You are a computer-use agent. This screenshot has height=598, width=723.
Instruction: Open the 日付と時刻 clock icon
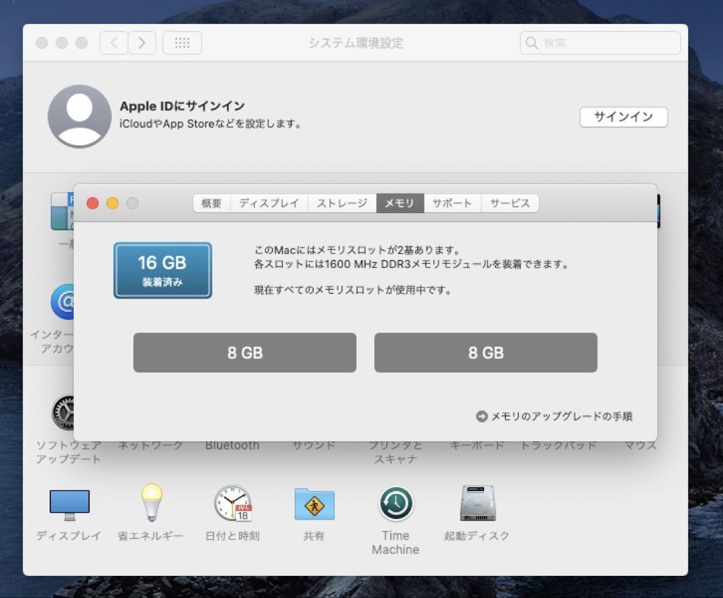click(x=233, y=504)
